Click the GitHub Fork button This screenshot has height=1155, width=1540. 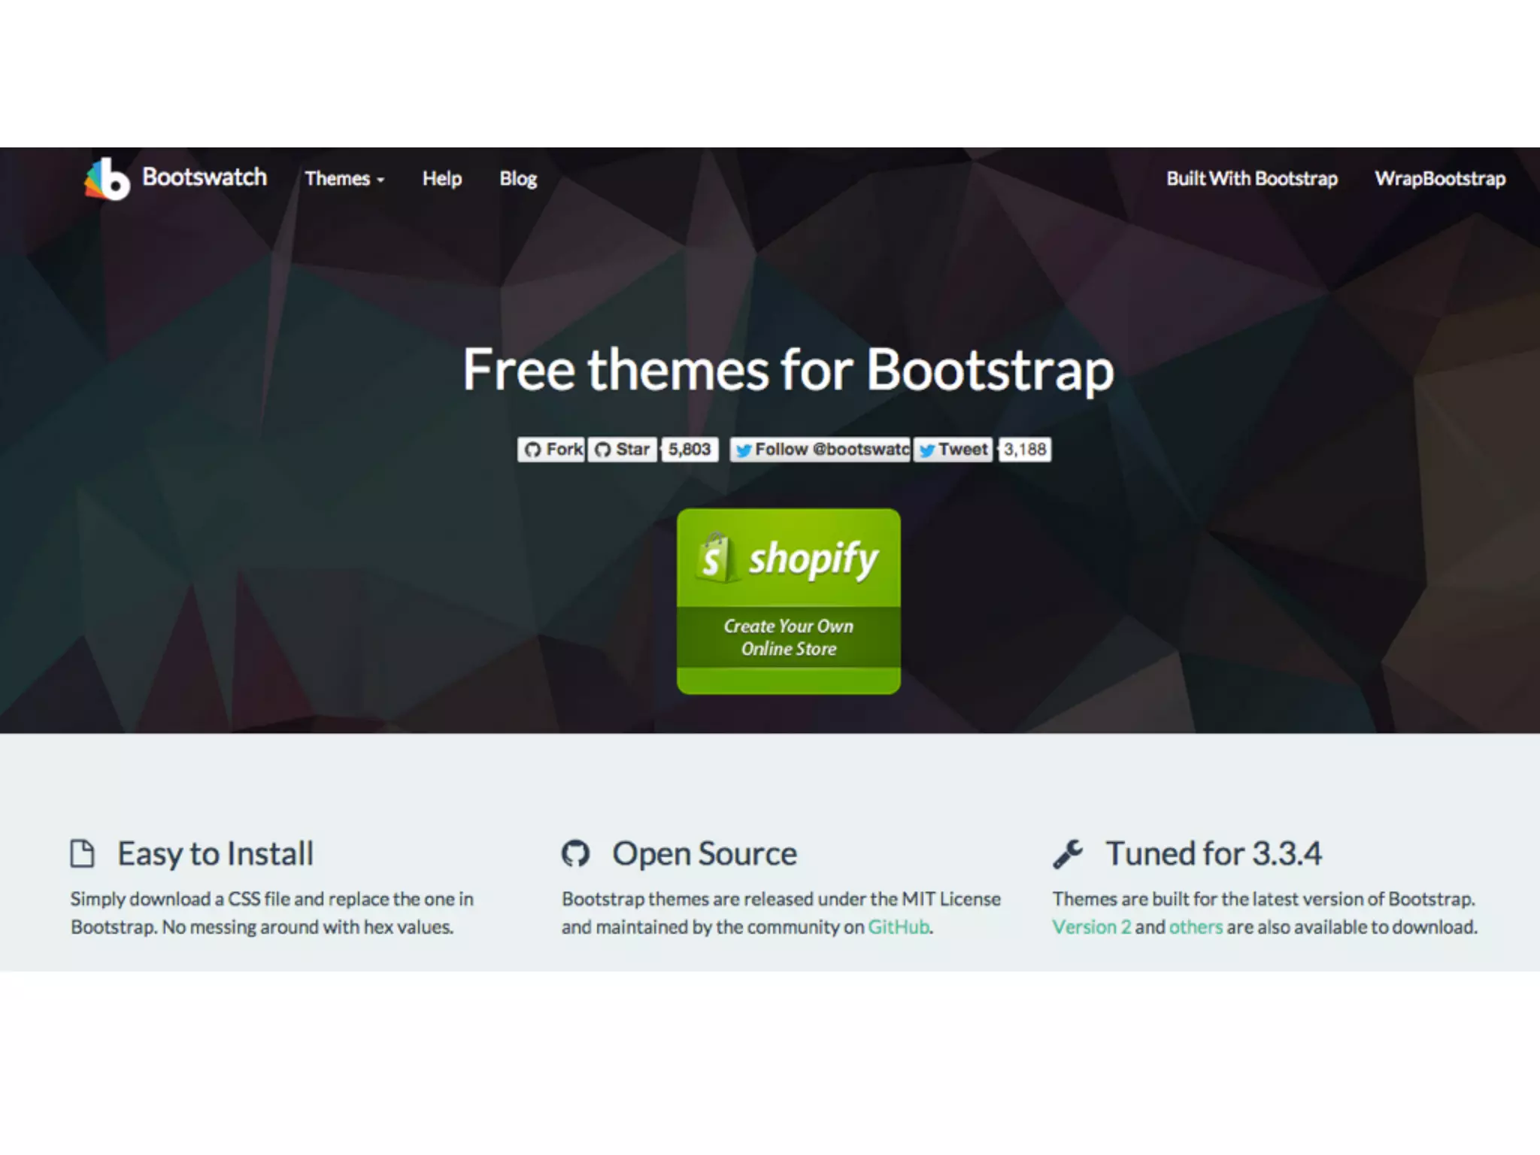point(552,450)
